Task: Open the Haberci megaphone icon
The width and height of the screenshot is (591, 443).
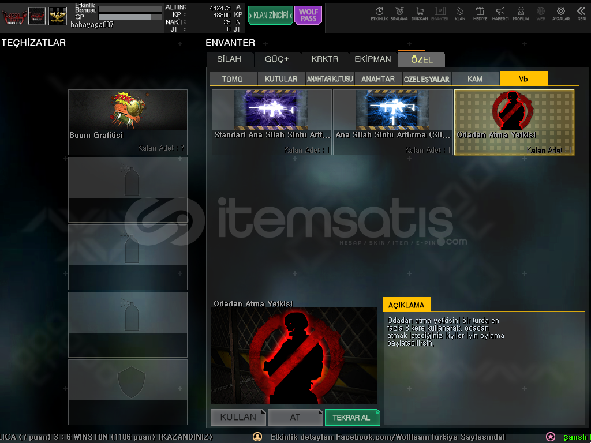Action: 500,13
